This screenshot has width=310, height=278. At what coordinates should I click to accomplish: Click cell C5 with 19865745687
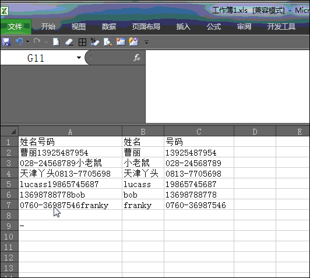tap(199, 184)
